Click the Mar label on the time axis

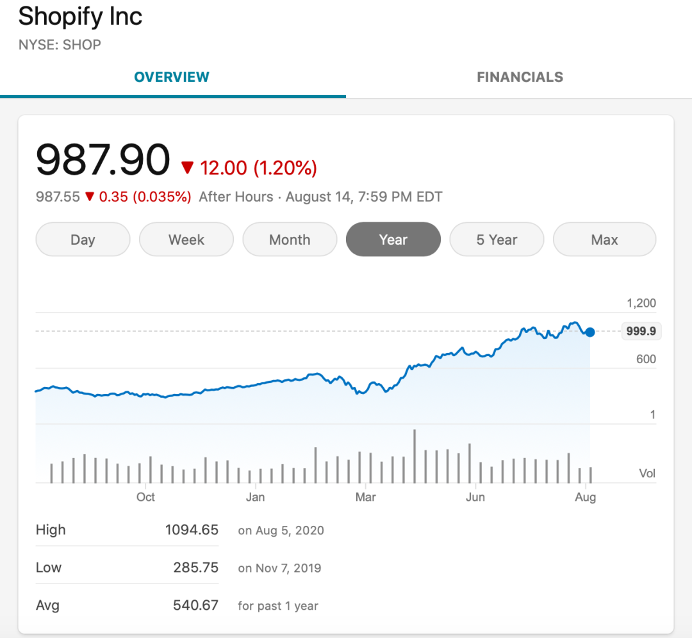click(365, 497)
